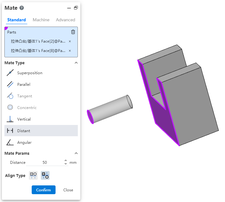The width and height of the screenshot is (225, 202).
Task: Select the purple end face of cylinder
Action: pos(90,117)
